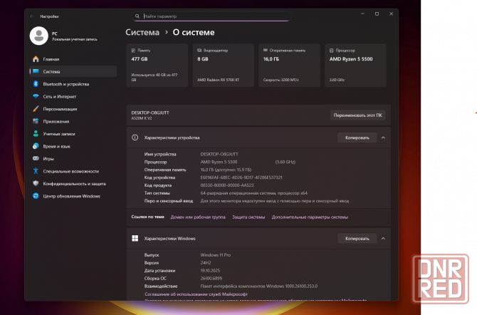Select Система in the sidebar

pyautogui.click(x=51, y=71)
